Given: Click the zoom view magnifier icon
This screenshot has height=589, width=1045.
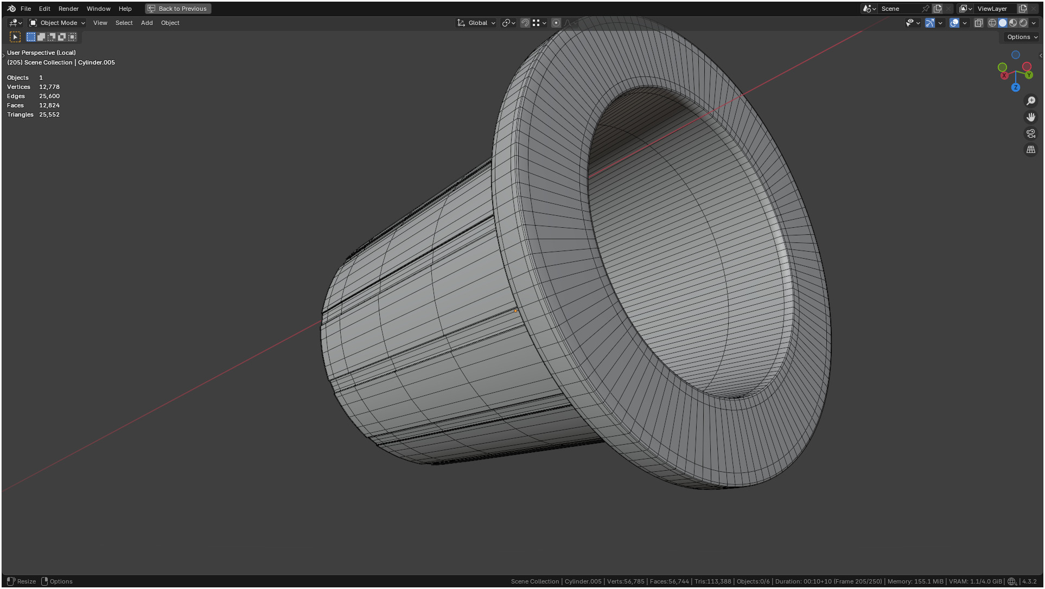Looking at the screenshot, I should click(x=1030, y=101).
